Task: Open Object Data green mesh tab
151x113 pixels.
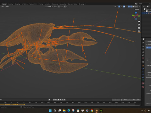Action: [x=143, y=80]
